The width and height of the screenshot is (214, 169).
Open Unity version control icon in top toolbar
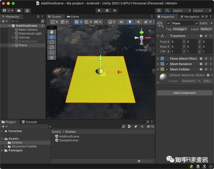pos(27,11)
